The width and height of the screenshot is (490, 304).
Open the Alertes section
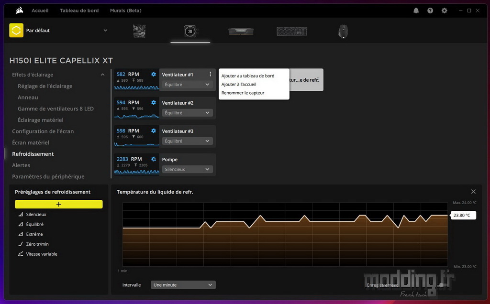[21, 165]
